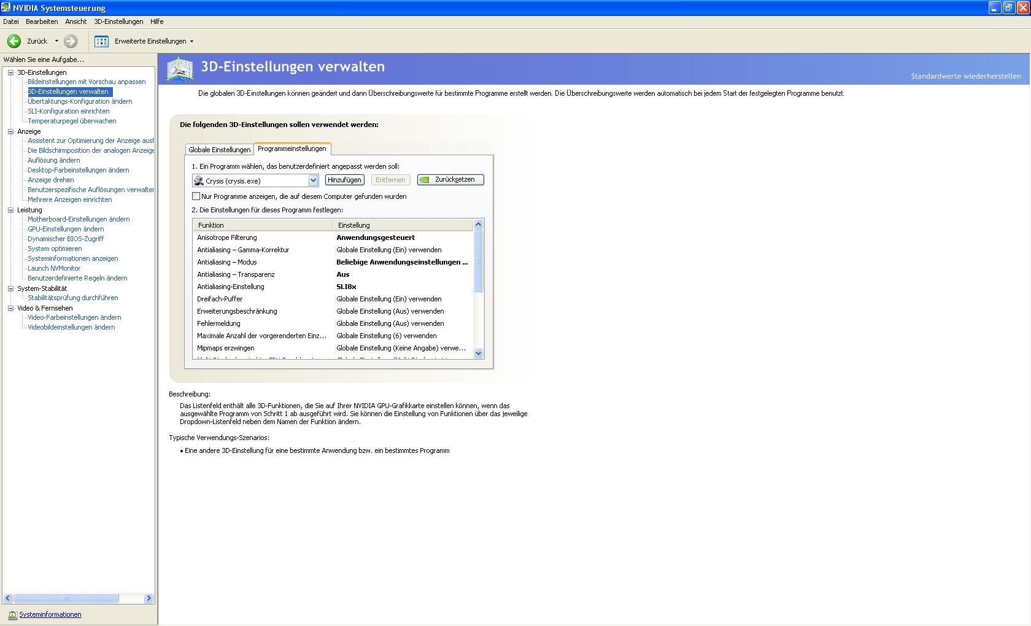
Task: Open Dynamischer BIOS-Zugriff
Action: click(x=66, y=239)
